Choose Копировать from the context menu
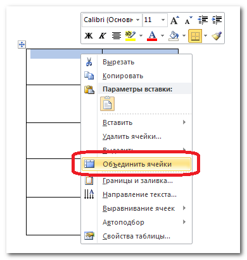247x260 pixels. [136, 76]
